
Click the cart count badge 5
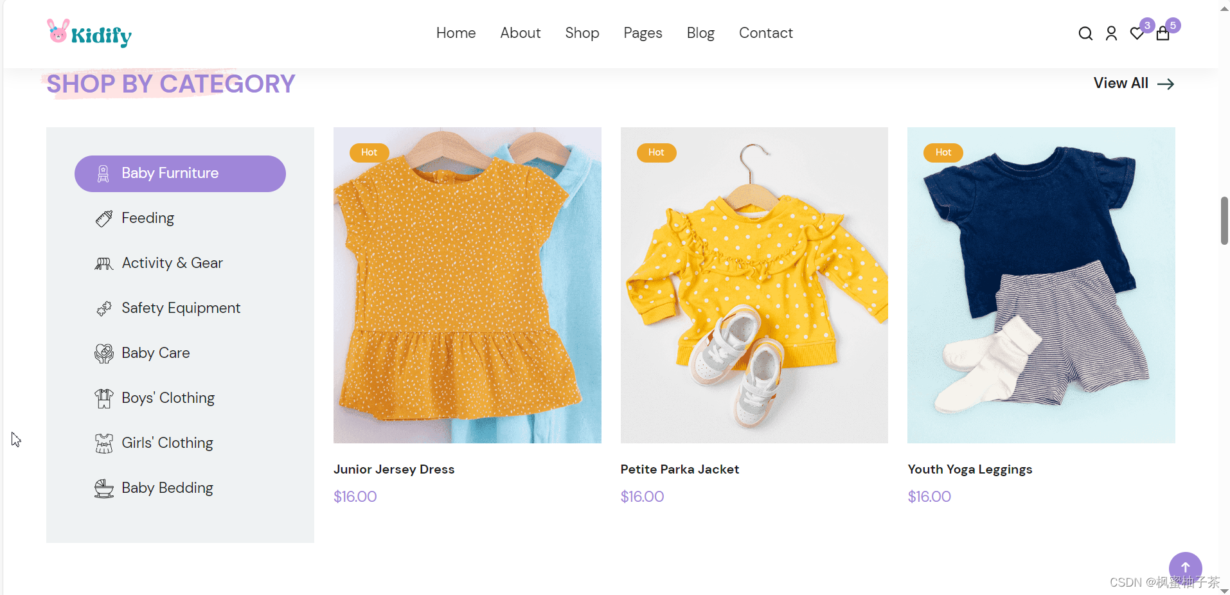pos(1173,26)
